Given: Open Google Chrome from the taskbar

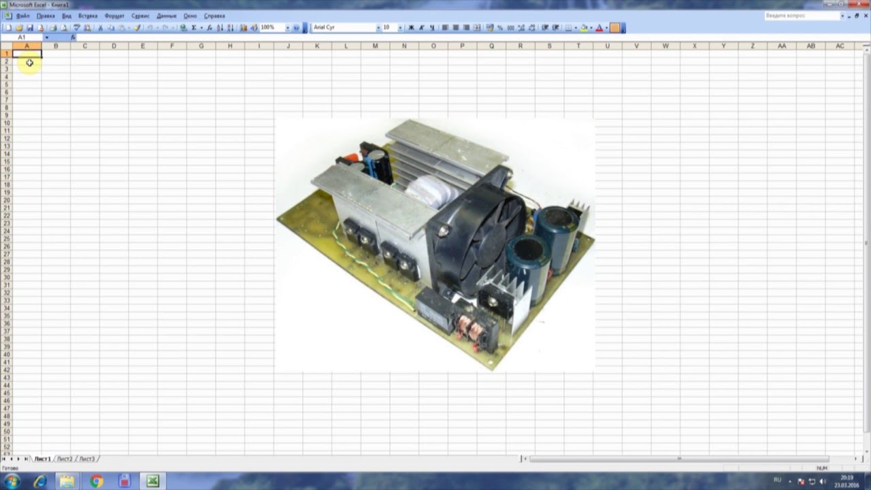Looking at the screenshot, I should pos(97,481).
